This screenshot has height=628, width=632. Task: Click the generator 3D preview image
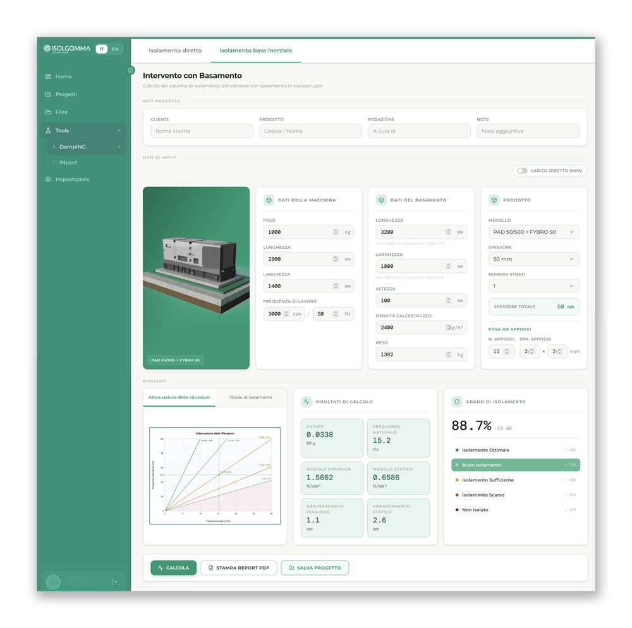(x=197, y=278)
